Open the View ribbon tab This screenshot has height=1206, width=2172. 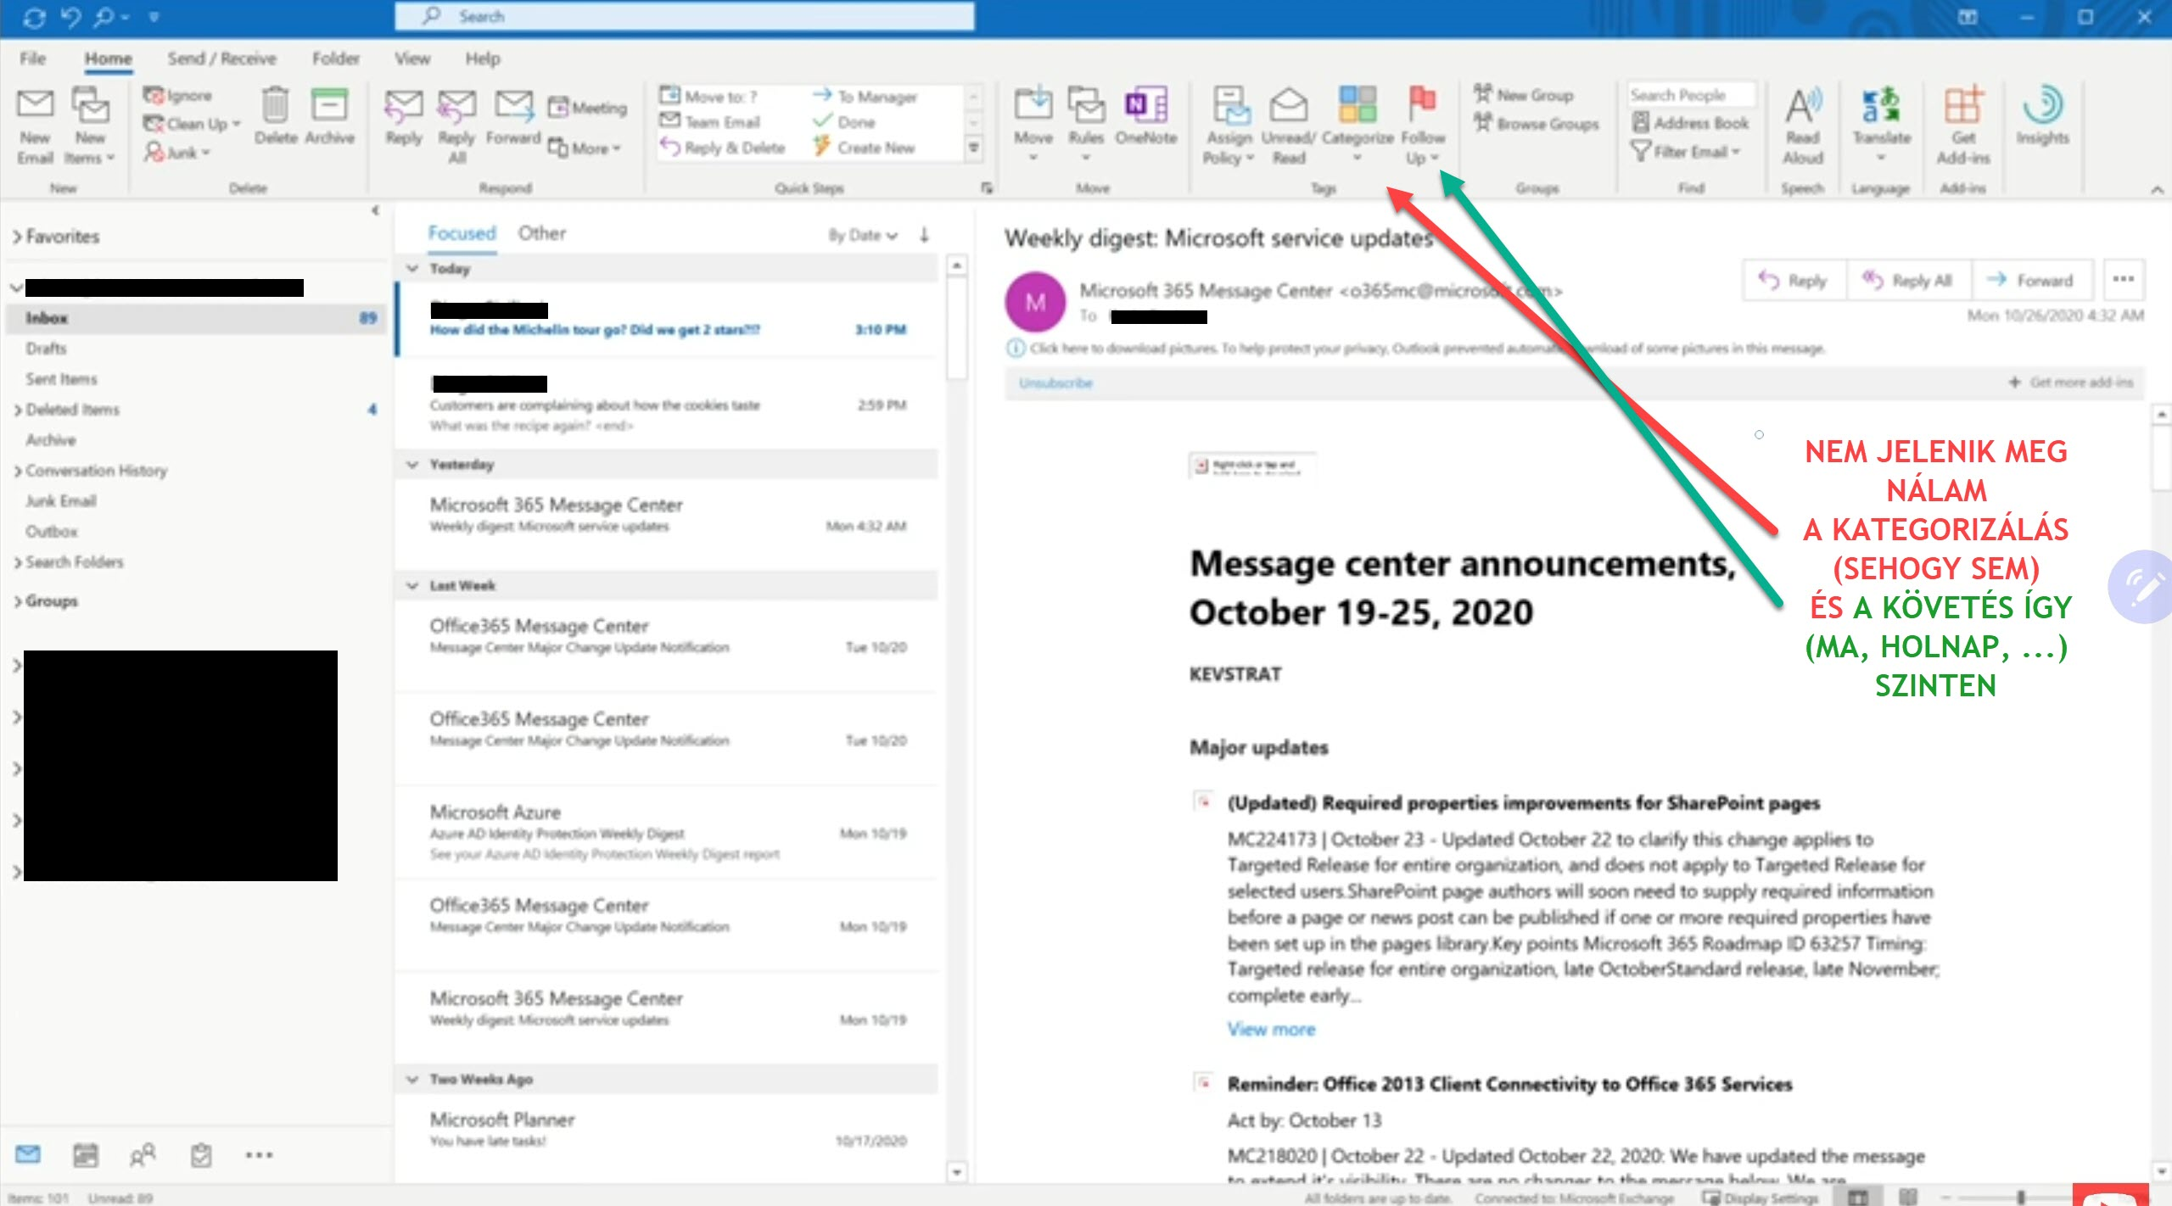point(411,59)
